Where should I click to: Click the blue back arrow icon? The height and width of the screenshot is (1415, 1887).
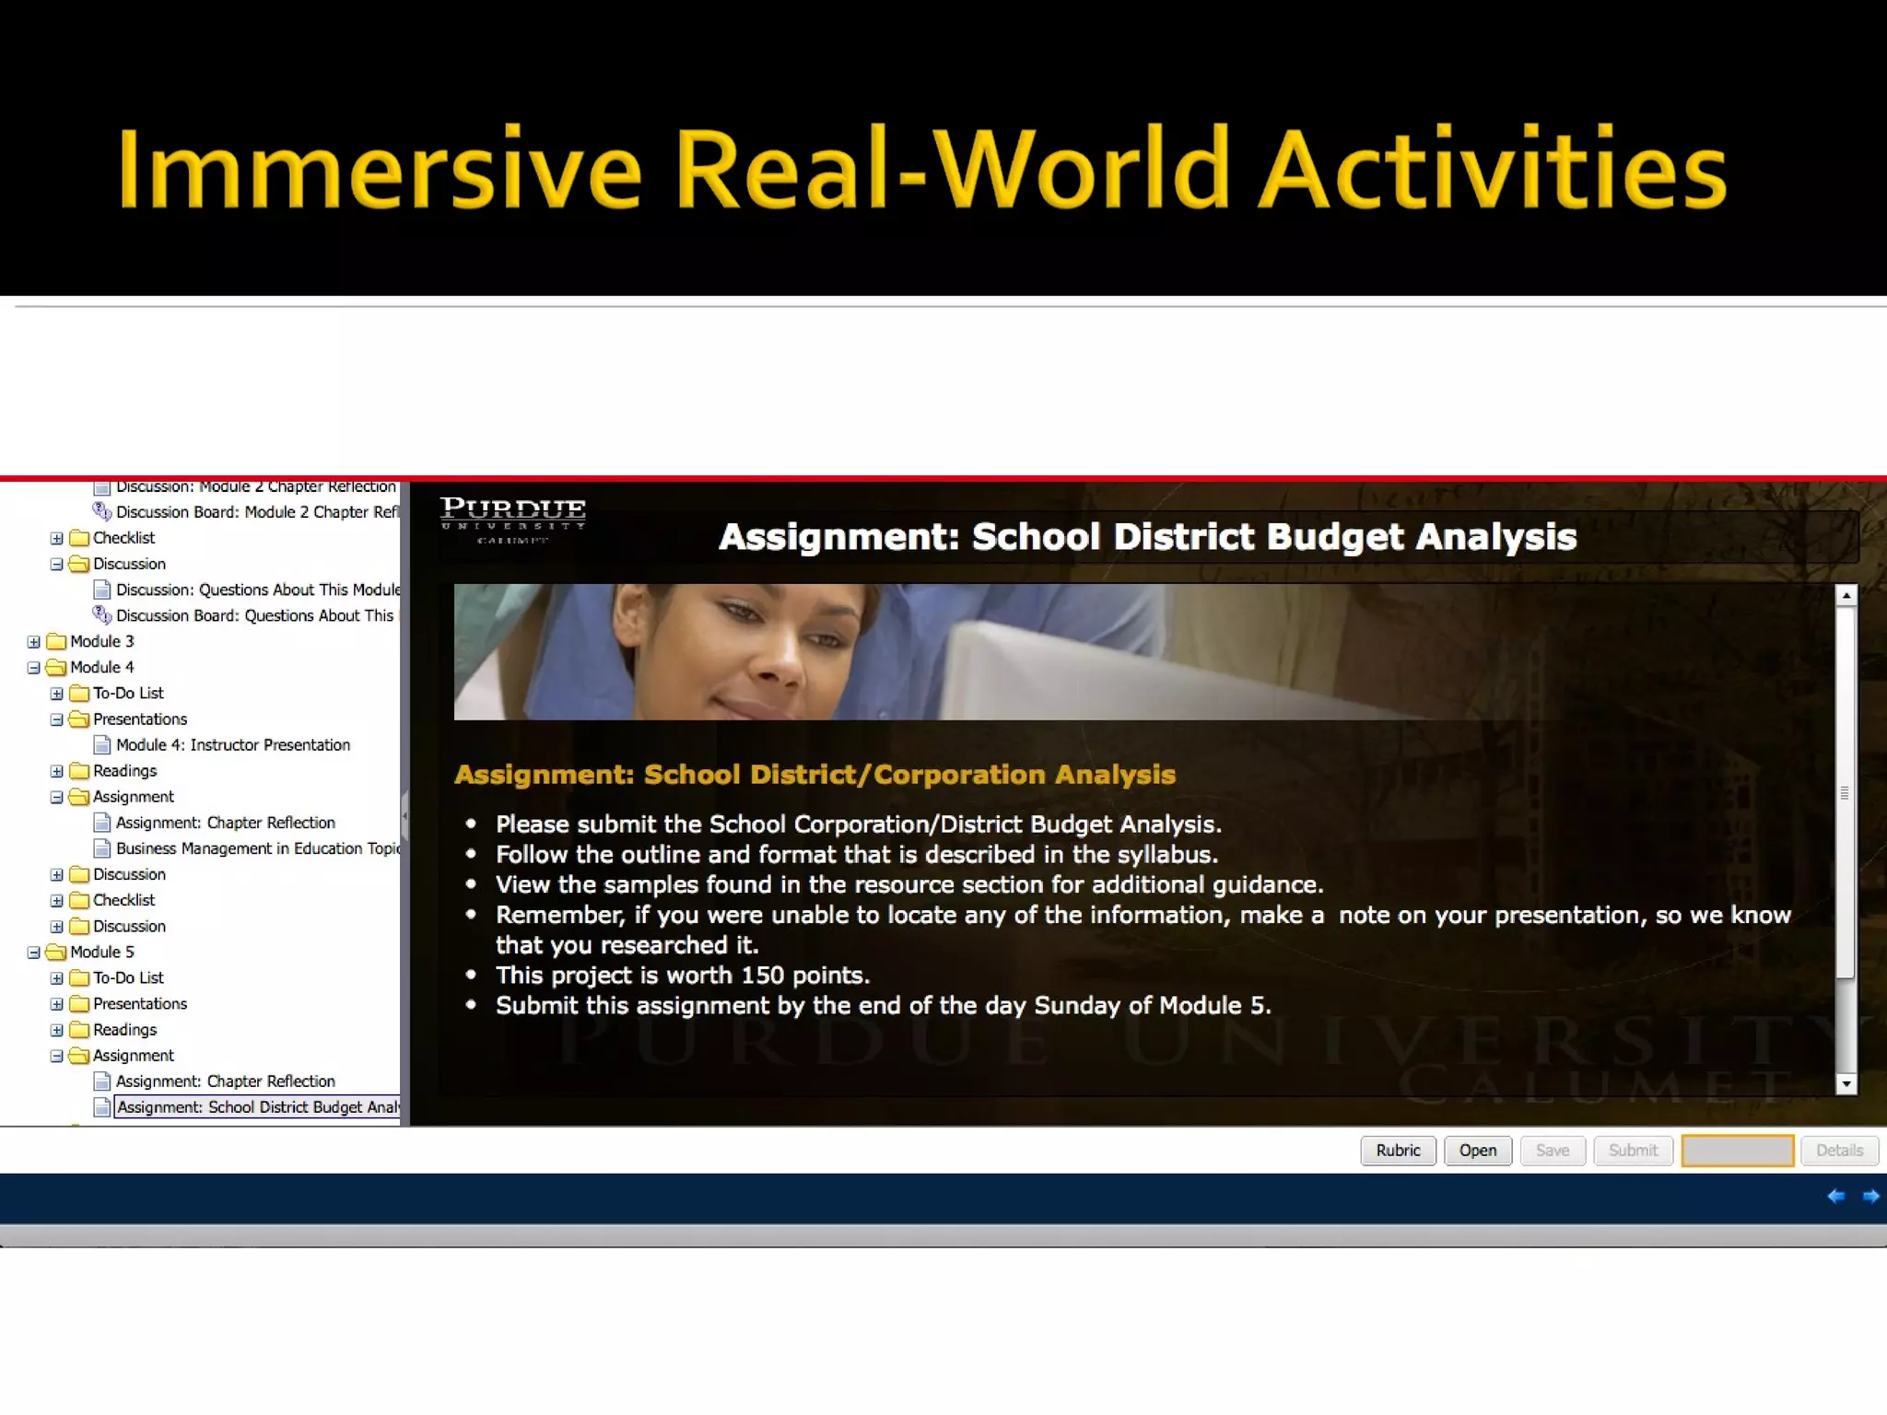(1835, 1196)
